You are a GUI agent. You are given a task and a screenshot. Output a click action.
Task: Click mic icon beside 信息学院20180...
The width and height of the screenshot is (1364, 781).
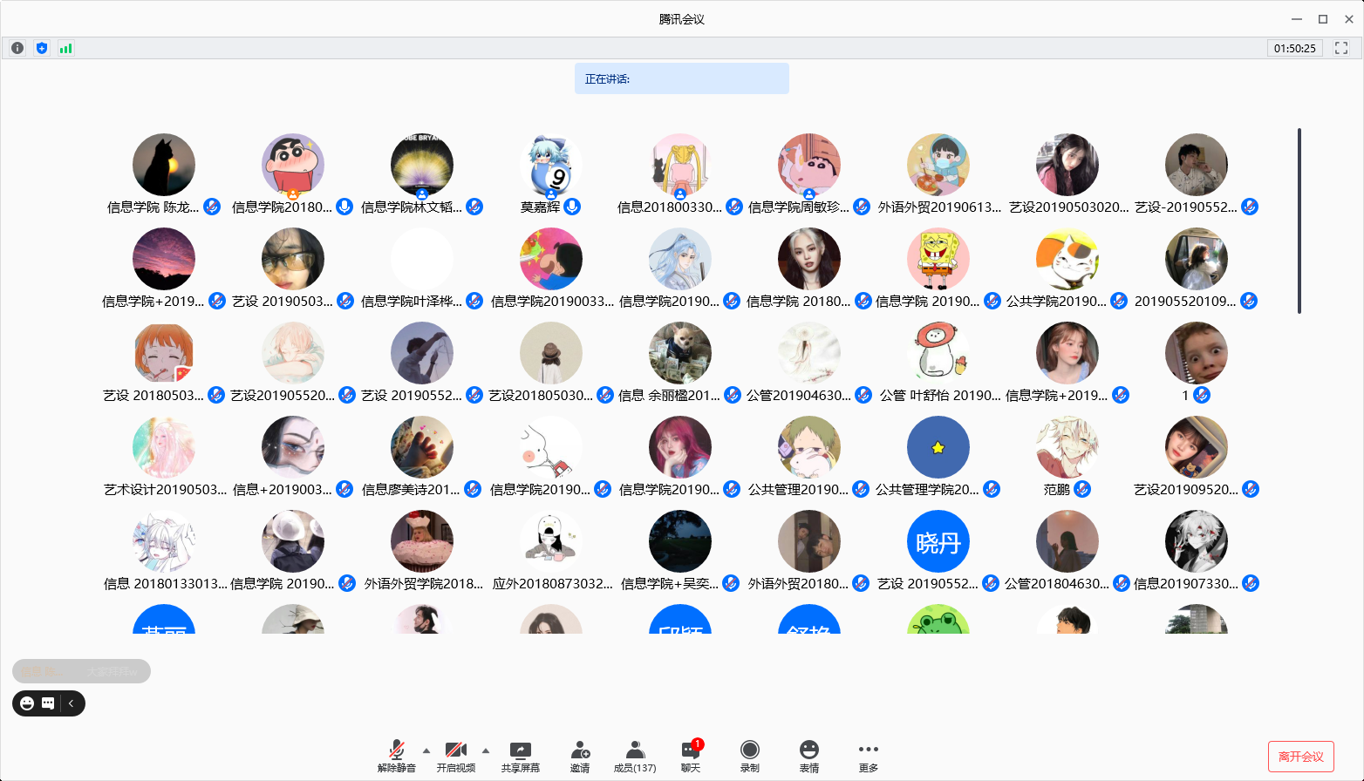(x=344, y=207)
